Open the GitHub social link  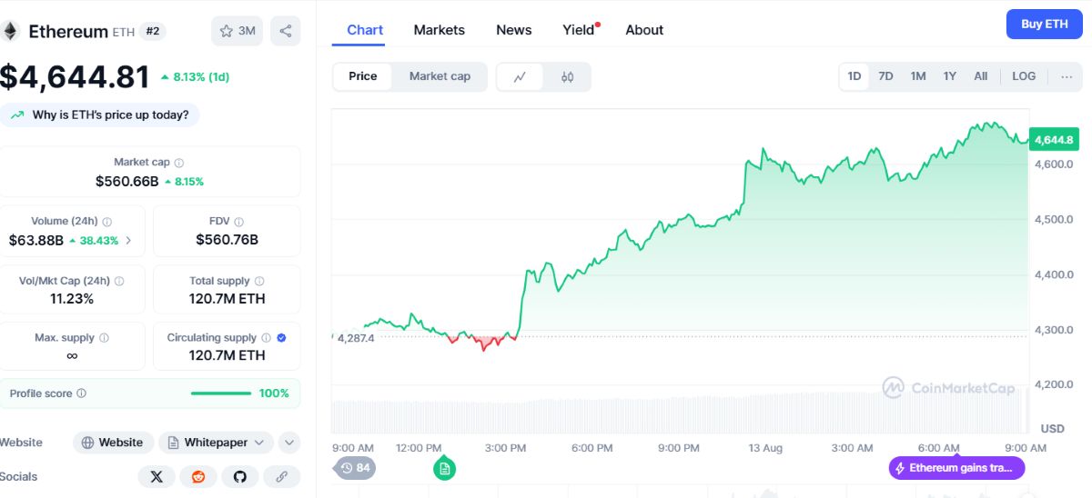pos(240,476)
